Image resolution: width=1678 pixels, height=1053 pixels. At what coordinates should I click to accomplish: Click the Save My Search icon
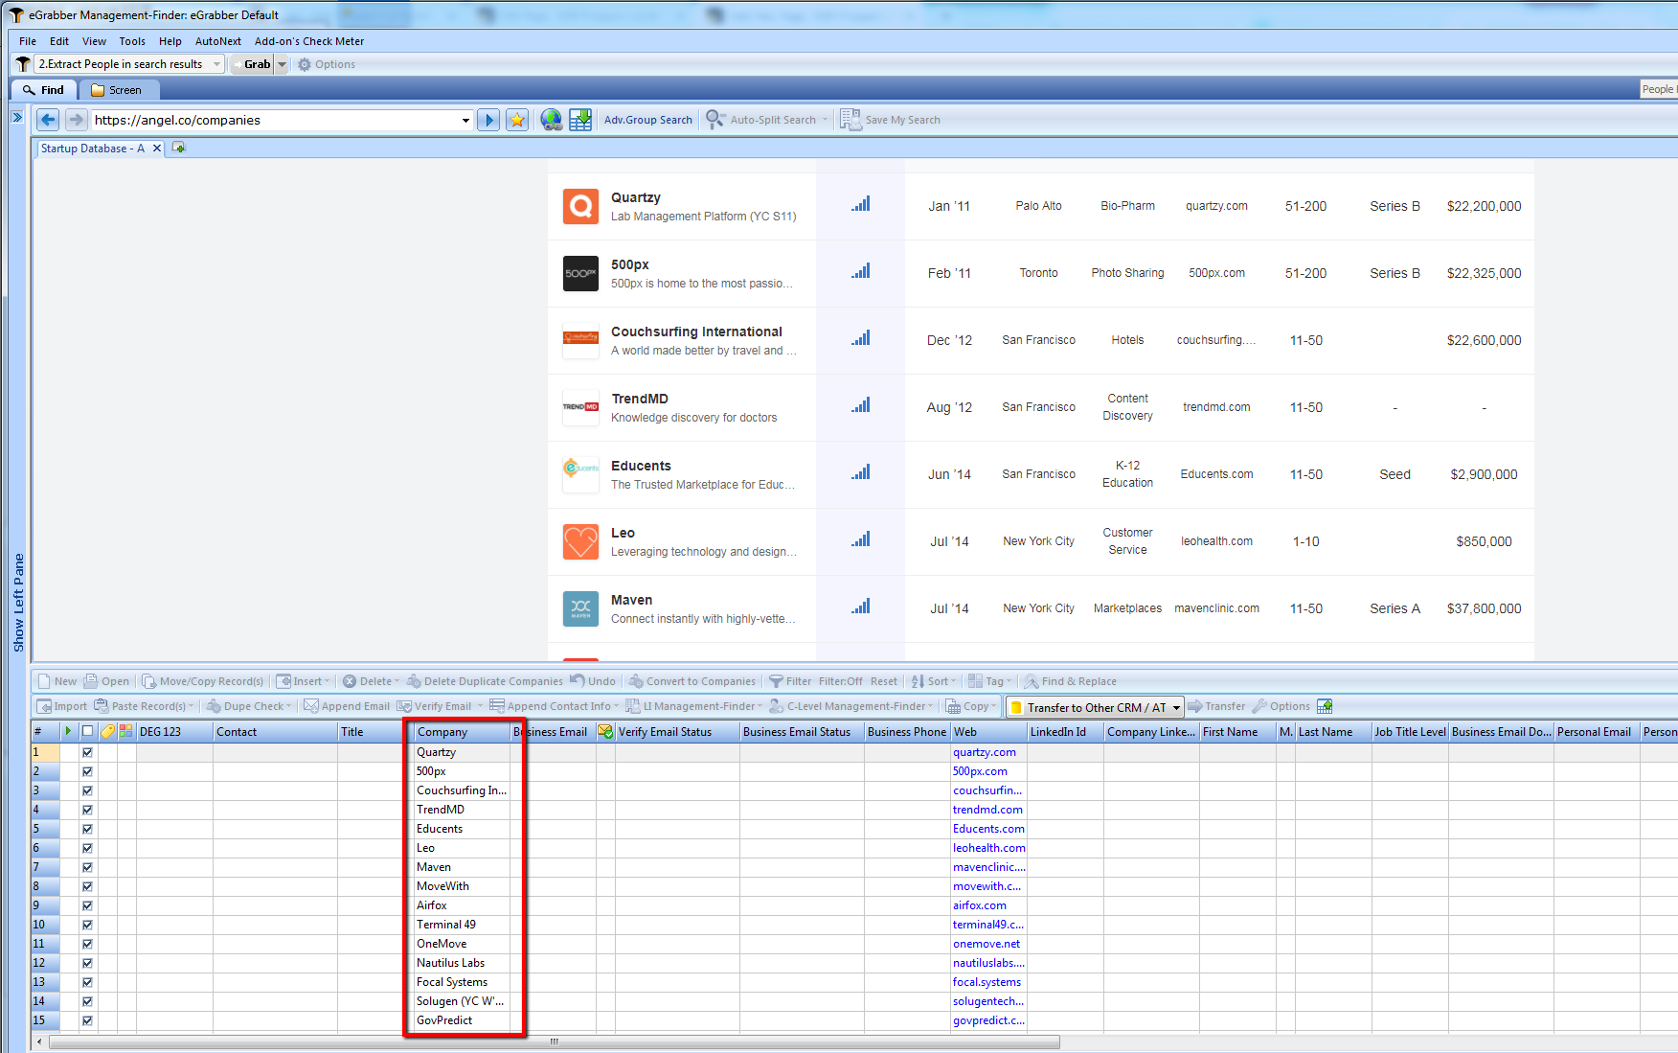(x=850, y=120)
